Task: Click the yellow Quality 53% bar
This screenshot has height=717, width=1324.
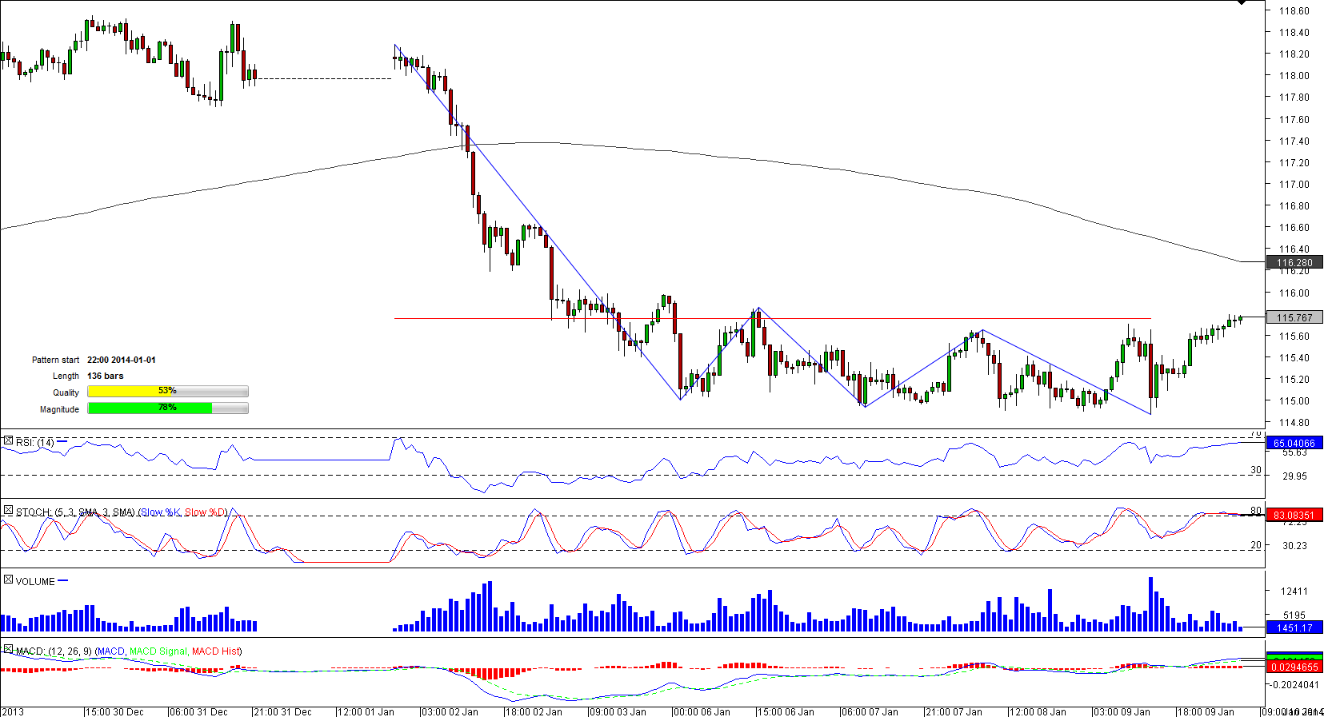Action: click(167, 391)
